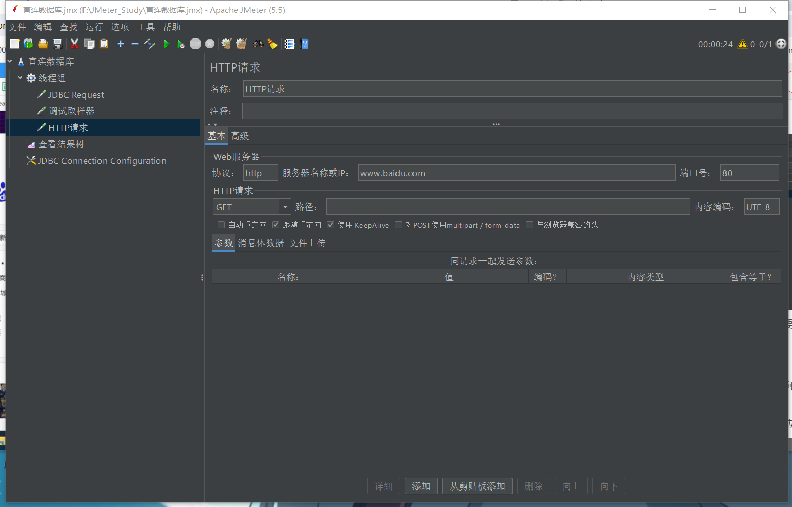
Task: Open the Templates toolbar icon
Action: (x=28, y=44)
